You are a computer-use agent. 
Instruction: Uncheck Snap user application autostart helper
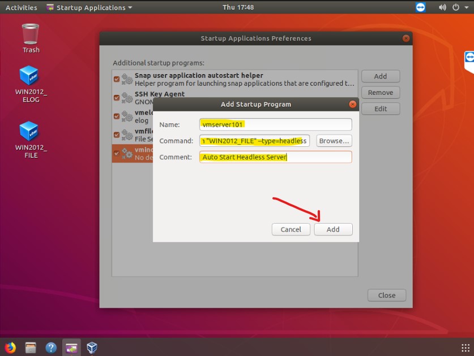point(117,79)
